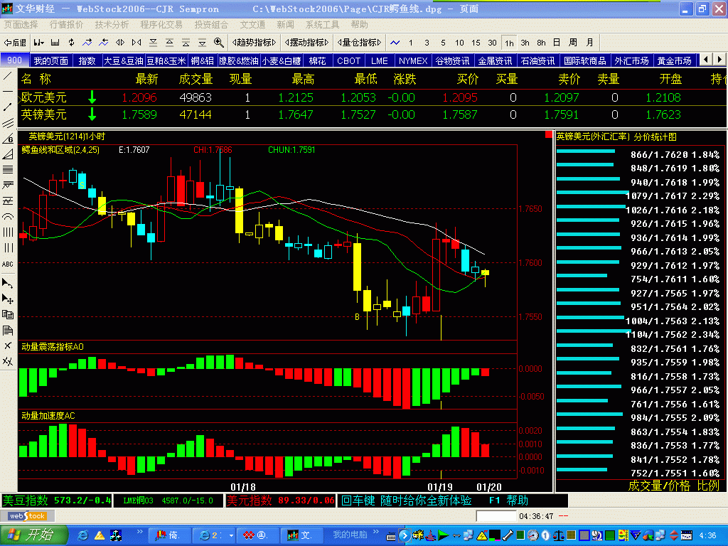
Task: Click the red square chart corner marker
Action: [548, 134]
